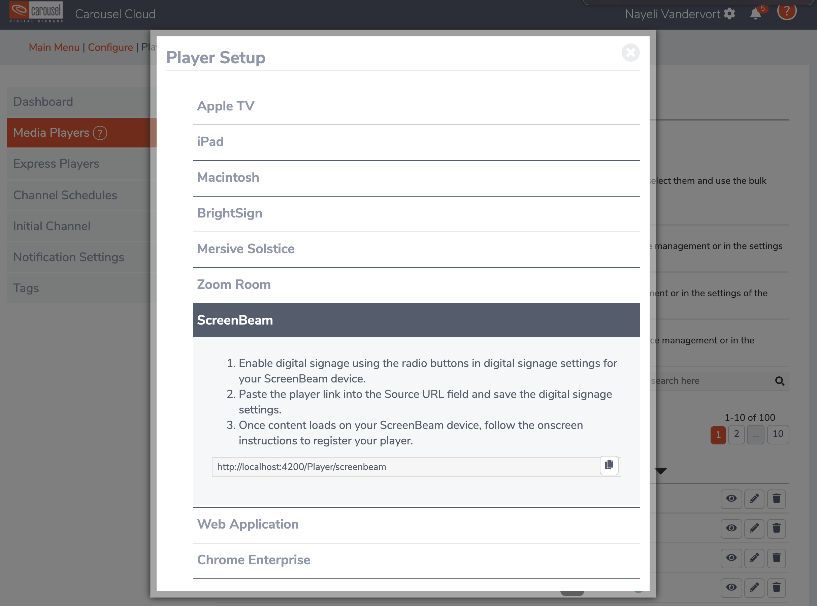
Task: Click the first row pencil edit icon
Action: [x=754, y=499]
